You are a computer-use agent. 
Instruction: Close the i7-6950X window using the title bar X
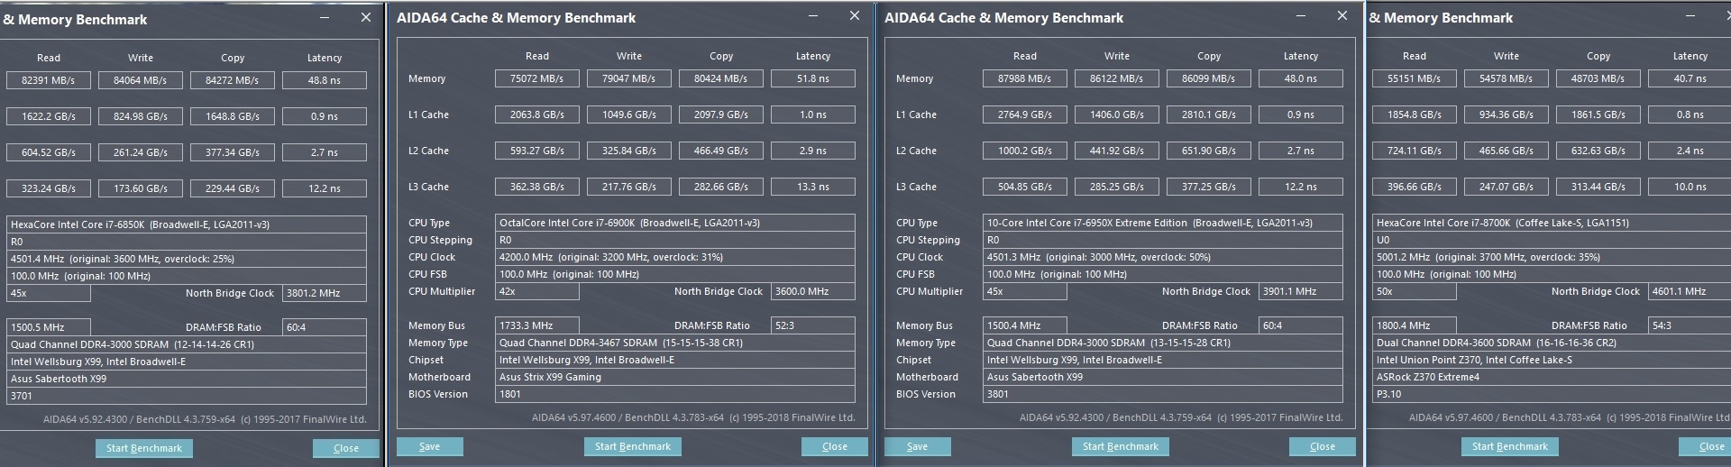click(1342, 16)
